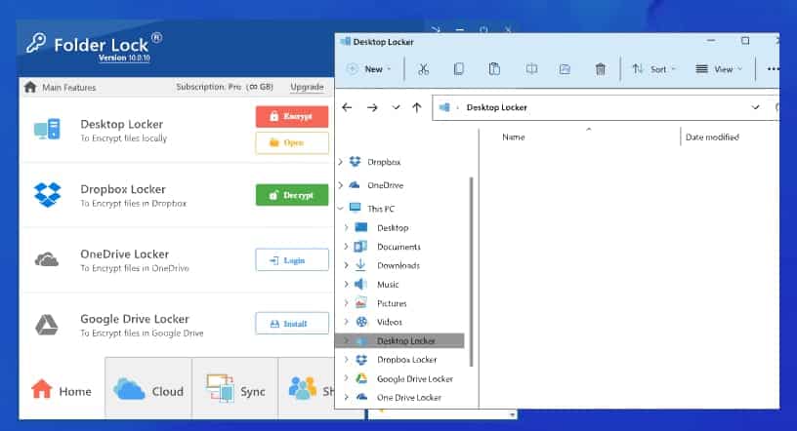
Task: Expand the OneDrive tree node
Action: 341,185
